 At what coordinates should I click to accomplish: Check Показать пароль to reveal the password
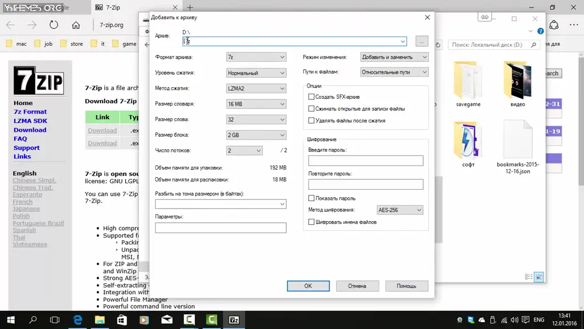coord(311,198)
